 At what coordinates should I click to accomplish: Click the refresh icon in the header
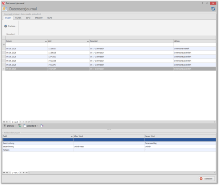[x=213, y=9]
